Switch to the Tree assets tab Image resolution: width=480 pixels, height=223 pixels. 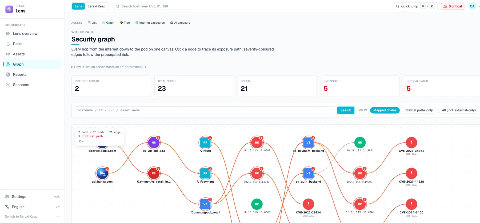(125, 23)
